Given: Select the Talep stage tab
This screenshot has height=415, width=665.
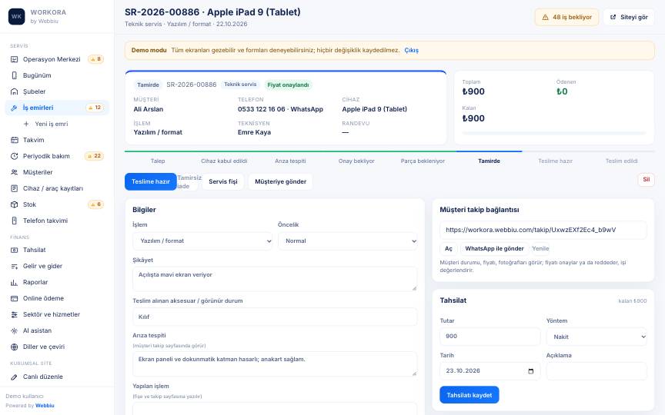Looking at the screenshot, I should coord(158,161).
